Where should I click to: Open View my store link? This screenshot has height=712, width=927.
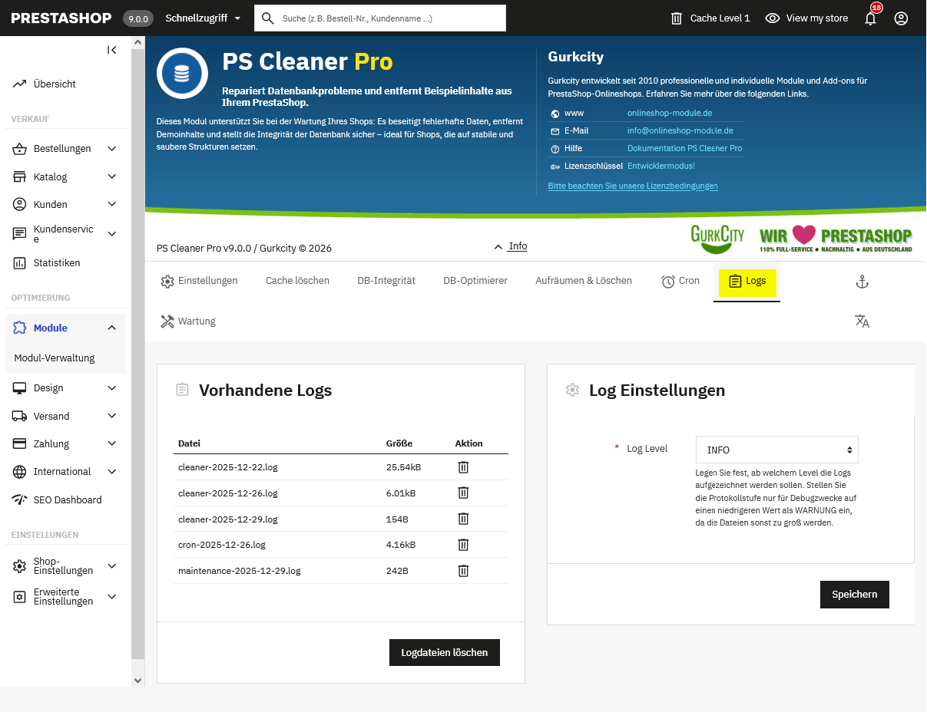[x=807, y=18]
